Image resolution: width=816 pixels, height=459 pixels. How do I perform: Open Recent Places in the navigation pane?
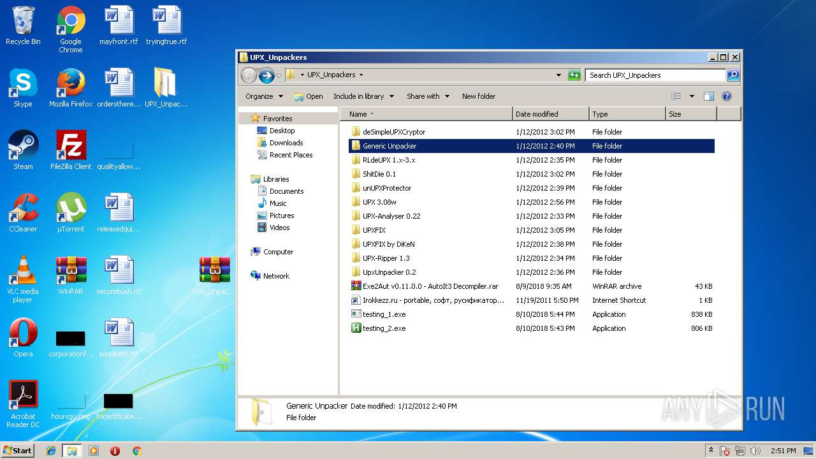tap(291, 155)
